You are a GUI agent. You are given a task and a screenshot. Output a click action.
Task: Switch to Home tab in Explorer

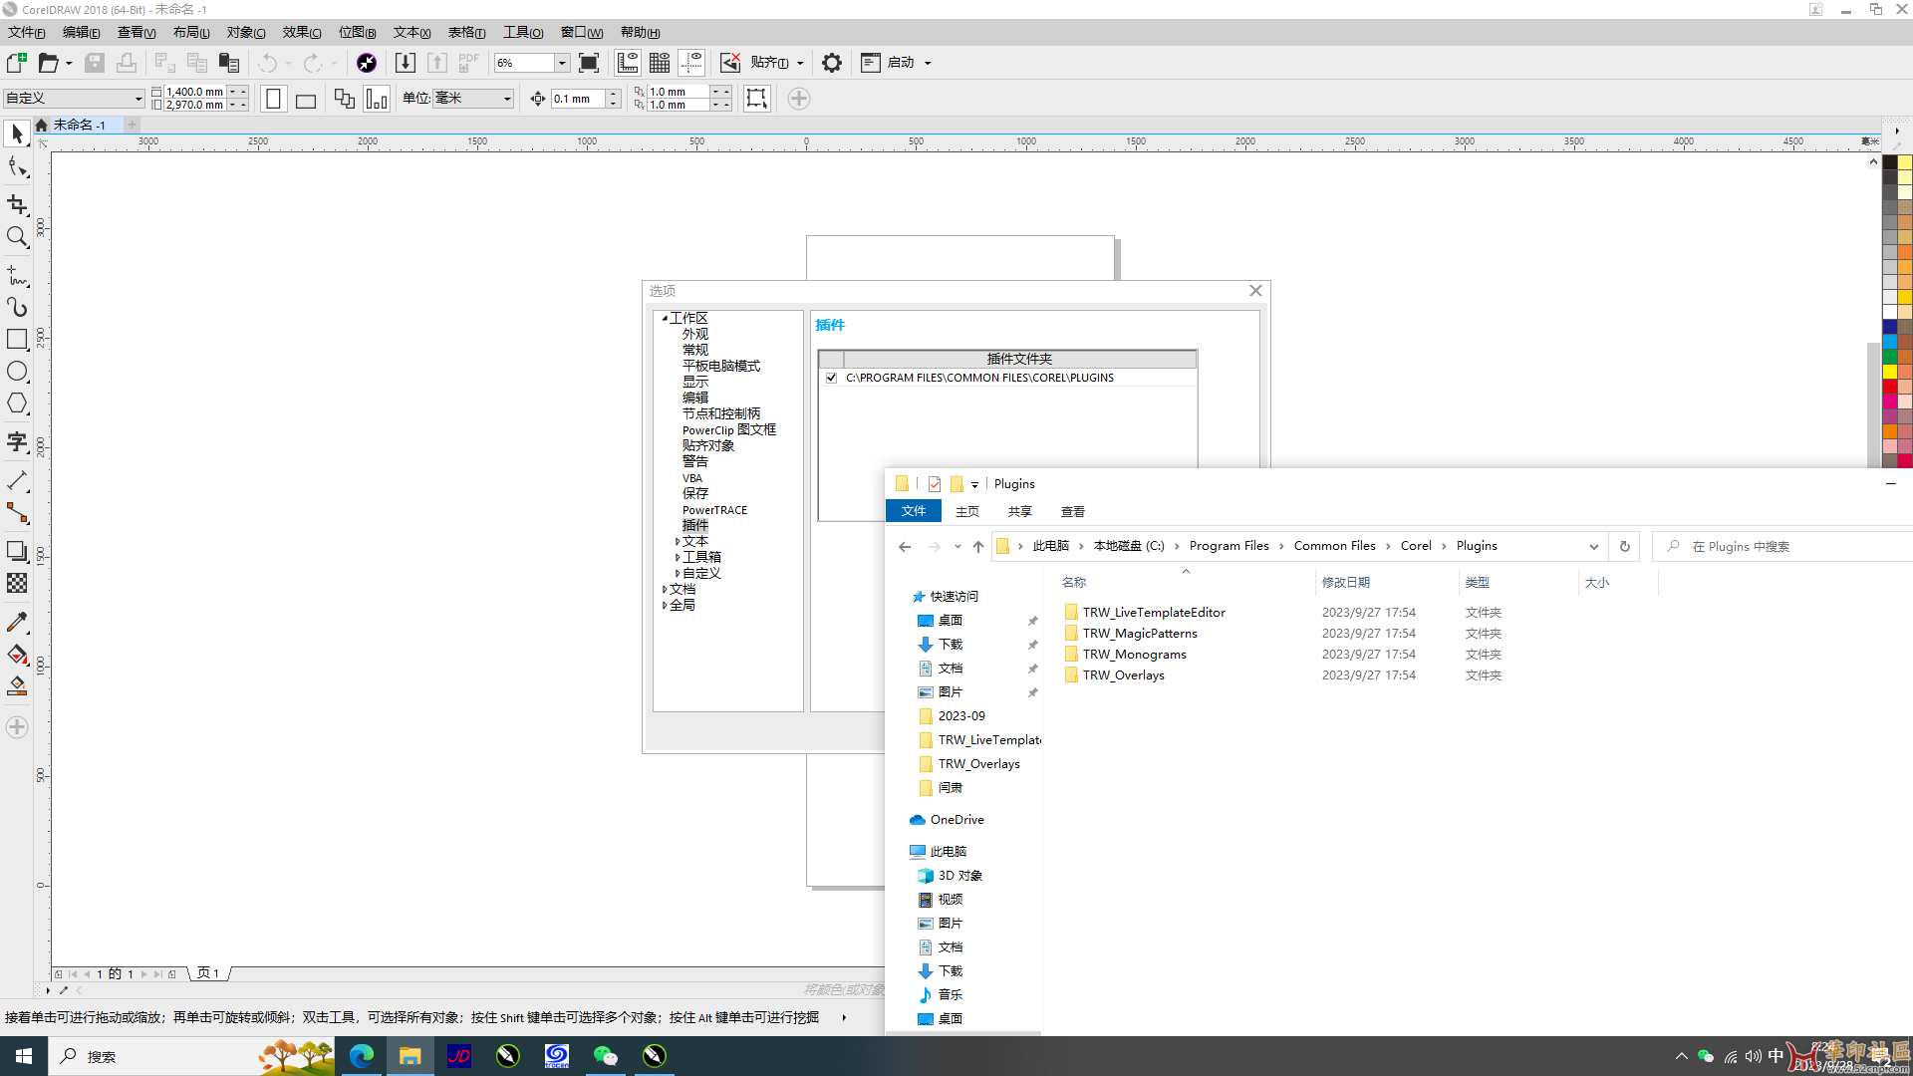coord(967,511)
